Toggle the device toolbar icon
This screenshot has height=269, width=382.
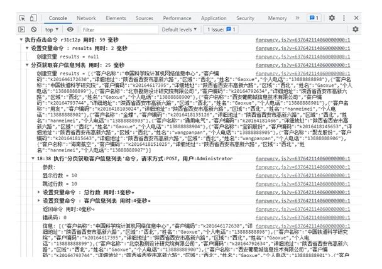tap(33, 18)
